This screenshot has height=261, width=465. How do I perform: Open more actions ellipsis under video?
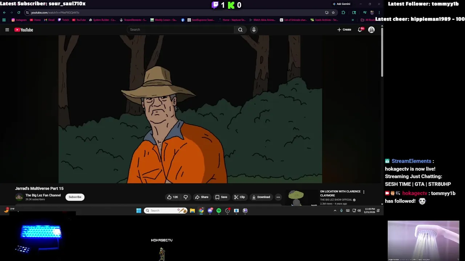click(x=278, y=197)
